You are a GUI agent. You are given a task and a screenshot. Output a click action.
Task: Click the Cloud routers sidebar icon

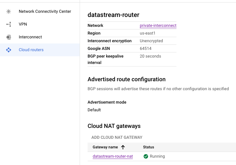9,50
